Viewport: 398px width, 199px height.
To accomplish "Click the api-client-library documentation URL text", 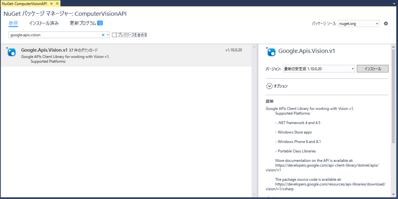I will [x=322, y=167].
